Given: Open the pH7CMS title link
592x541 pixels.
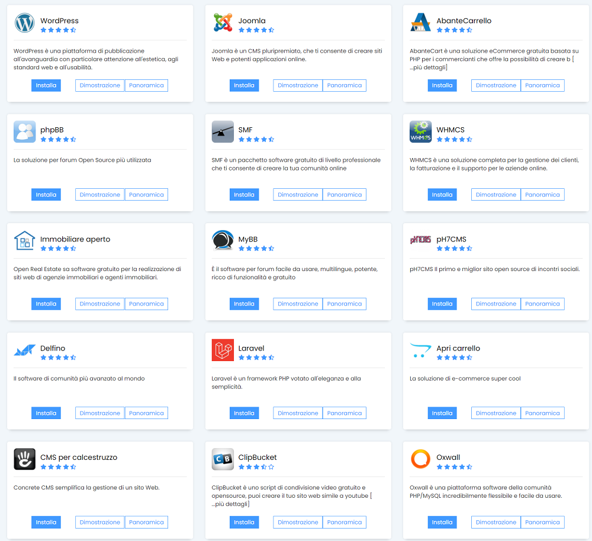Looking at the screenshot, I should (451, 239).
